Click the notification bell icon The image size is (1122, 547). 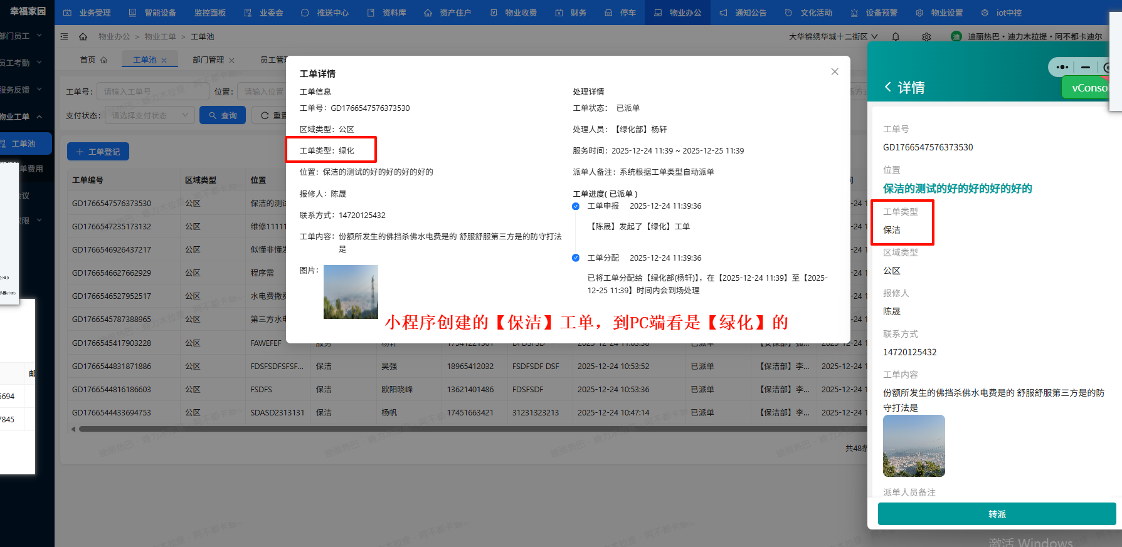[896, 36]
